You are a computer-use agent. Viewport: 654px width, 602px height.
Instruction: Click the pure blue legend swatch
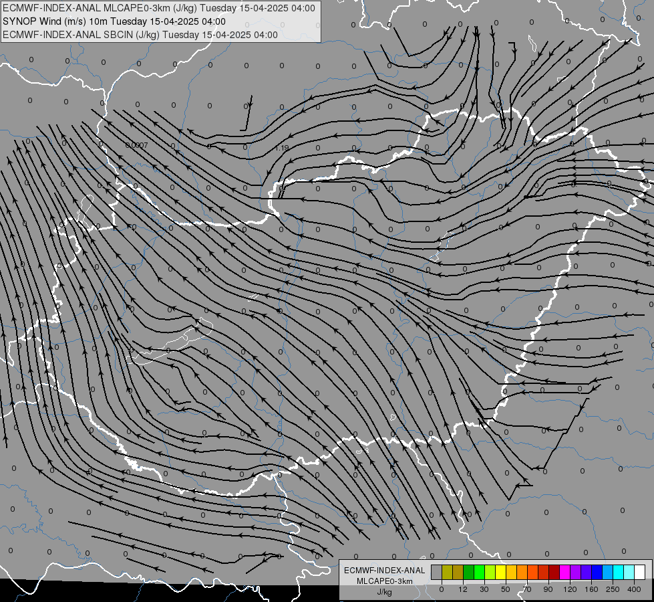597,572
